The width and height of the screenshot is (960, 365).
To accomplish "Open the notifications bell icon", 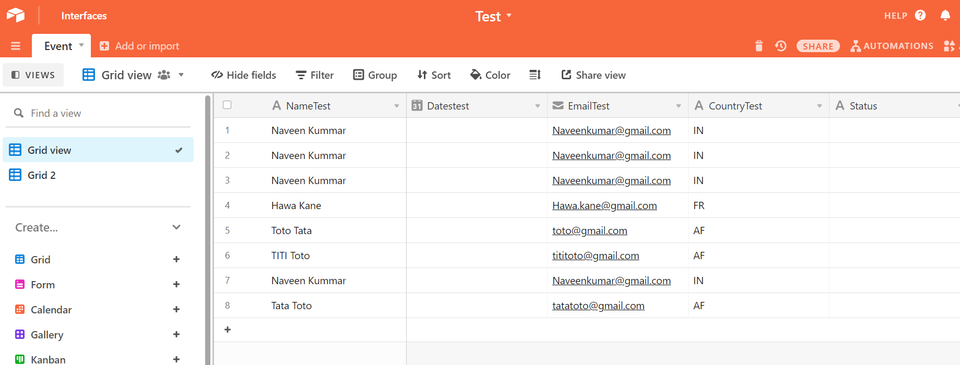I will pyautogui.click(x=945, y=15).
